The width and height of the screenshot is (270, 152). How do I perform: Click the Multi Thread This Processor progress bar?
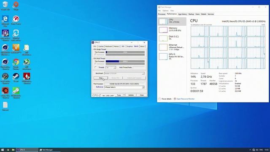125,61
